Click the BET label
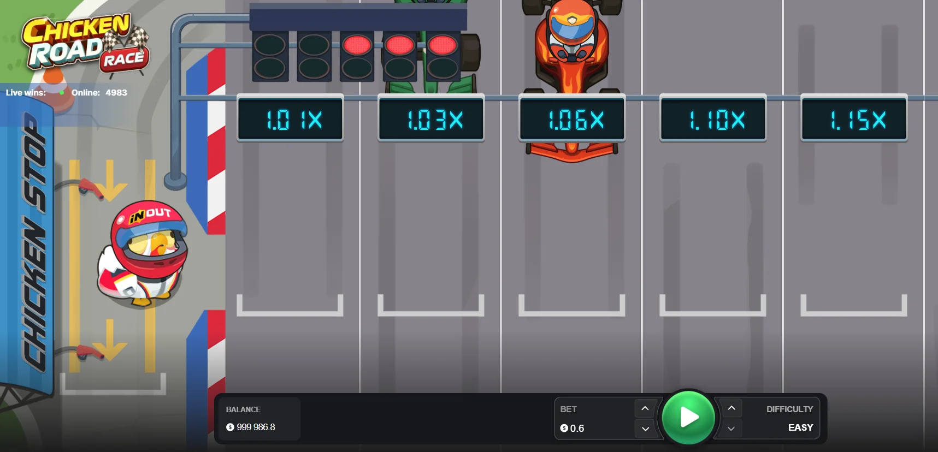The width and height of the screenshot is (938, 452). click(568, 409)
